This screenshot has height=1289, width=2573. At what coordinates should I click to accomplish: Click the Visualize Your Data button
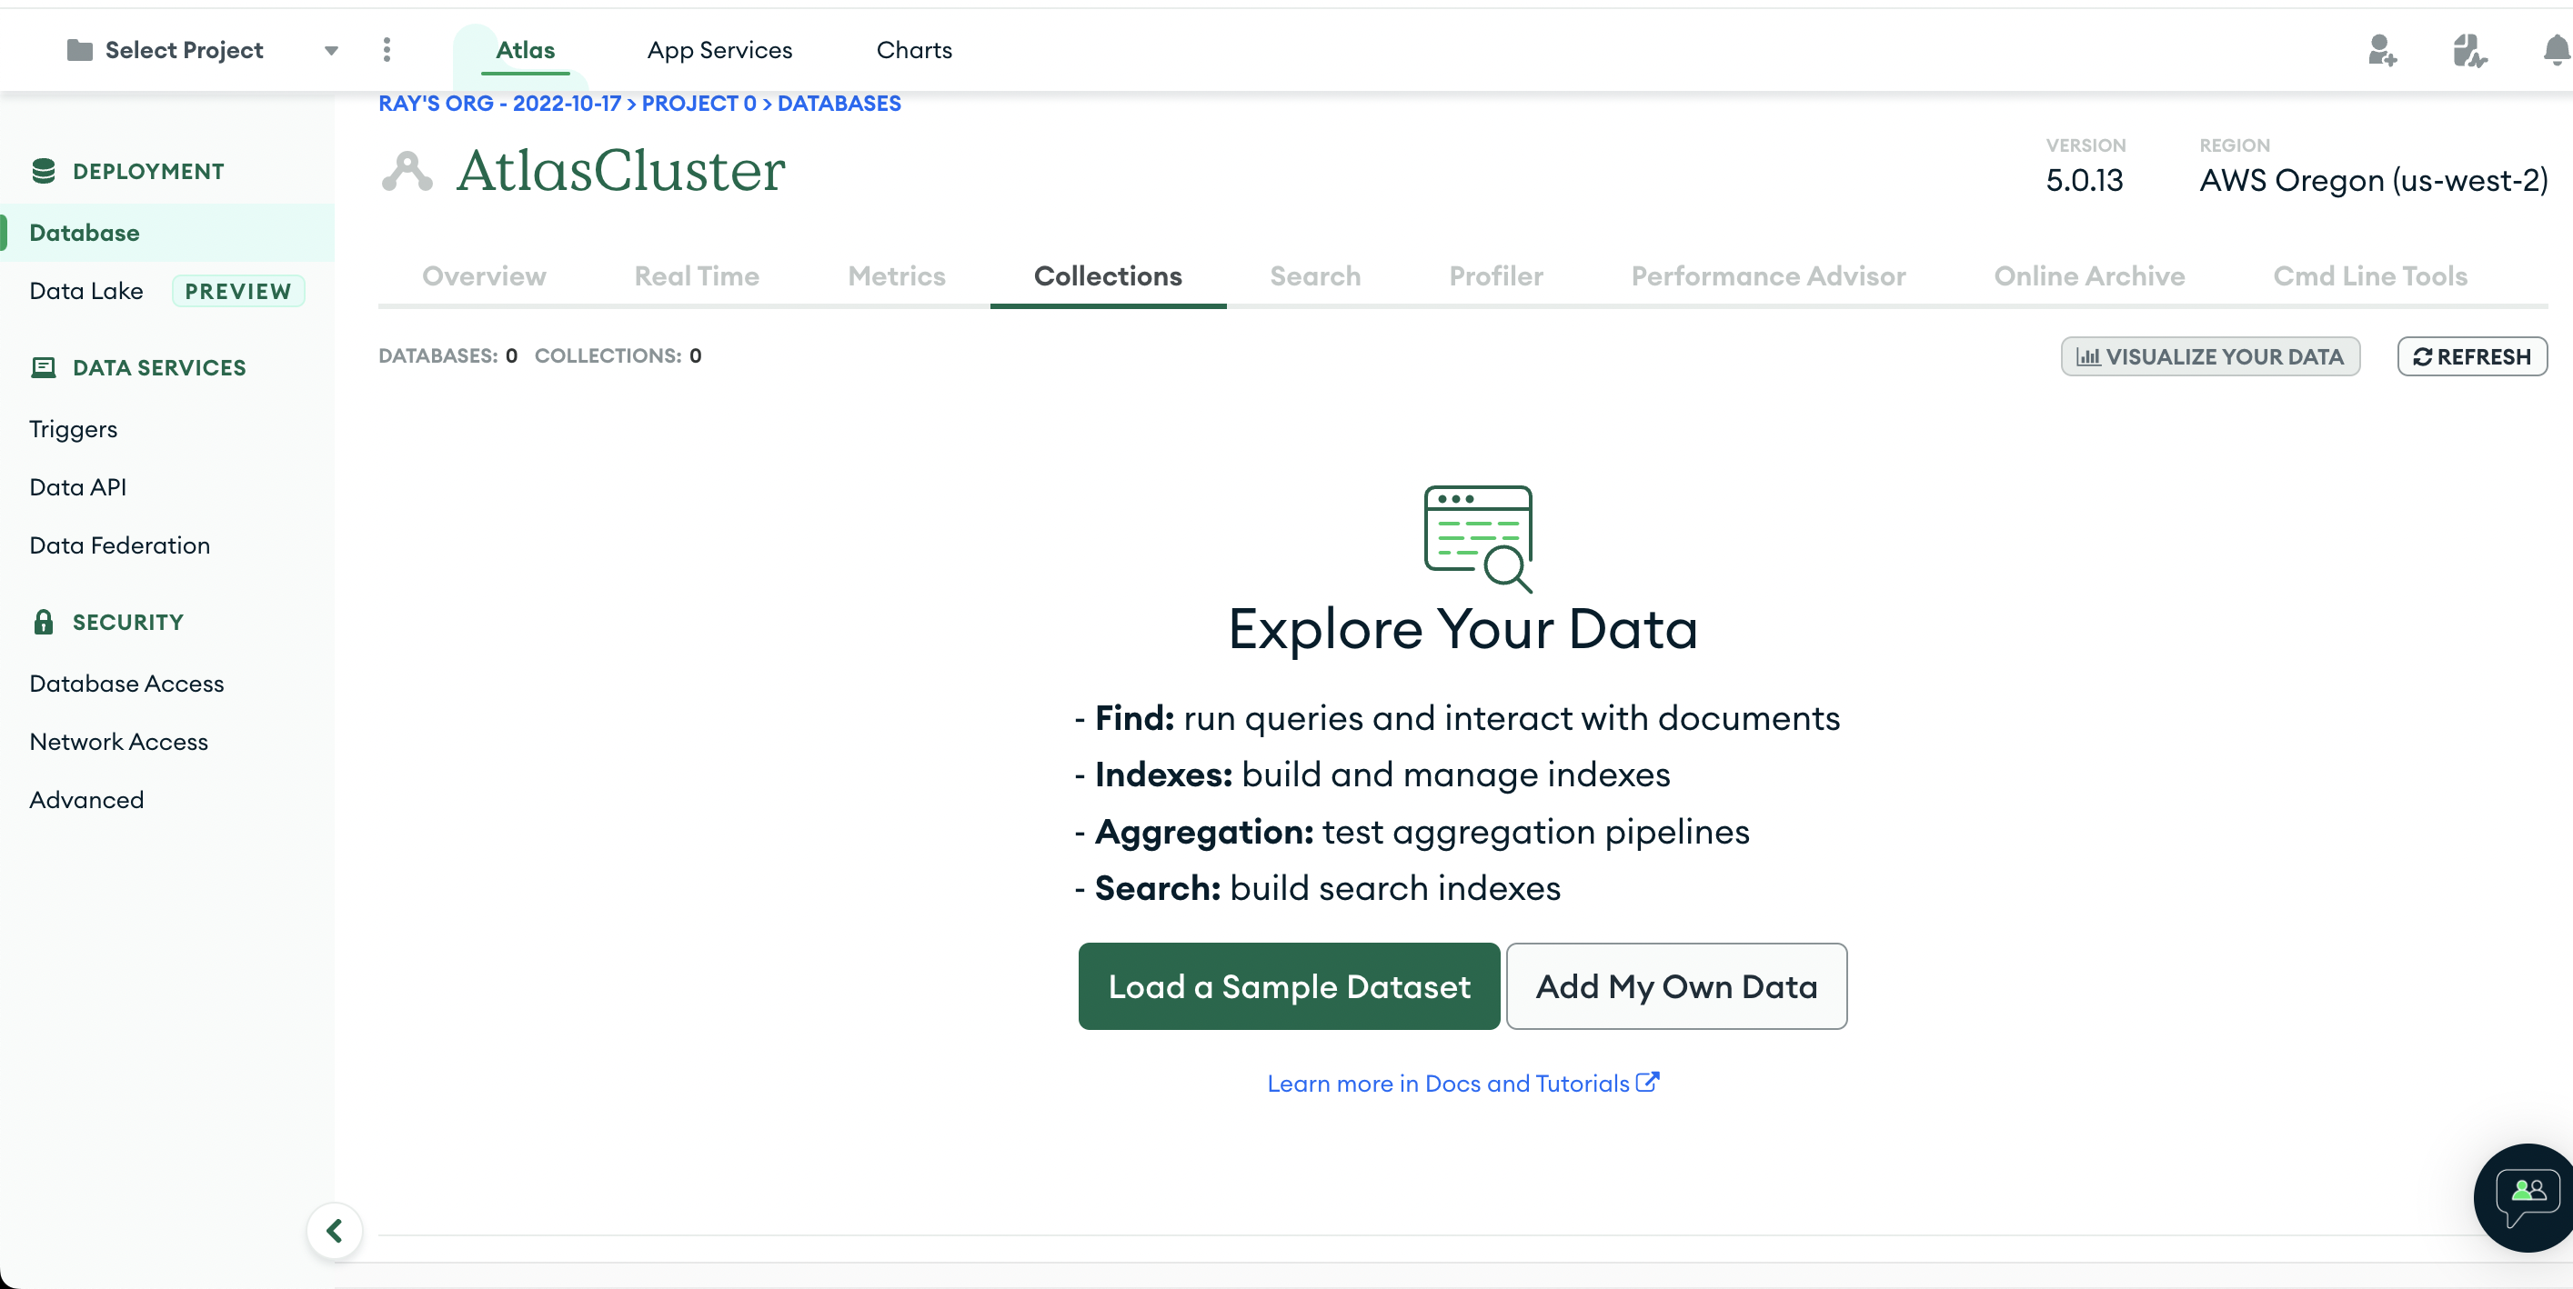click(2209, 356)
